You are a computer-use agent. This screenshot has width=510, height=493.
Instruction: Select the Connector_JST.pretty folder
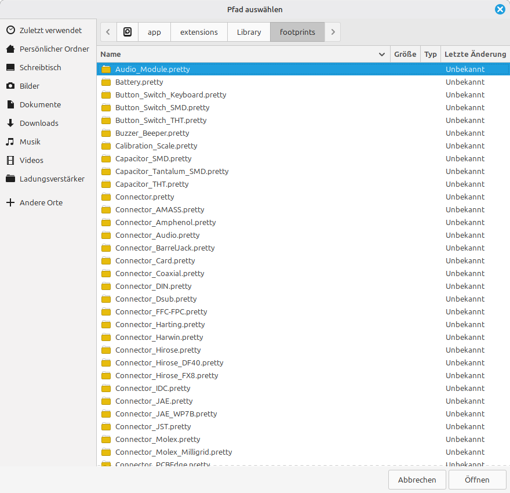(x=303, y=426)
